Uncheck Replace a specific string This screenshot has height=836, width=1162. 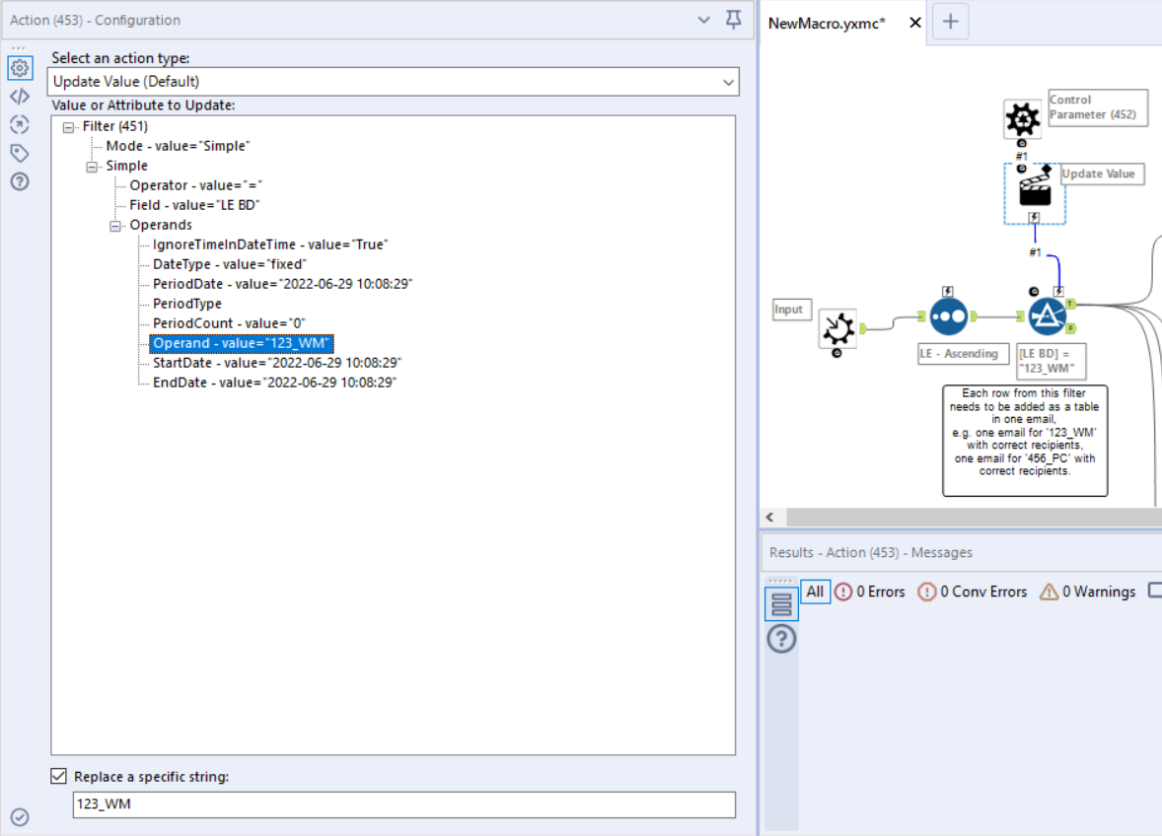pyautogui.click(x=58, y=776)
